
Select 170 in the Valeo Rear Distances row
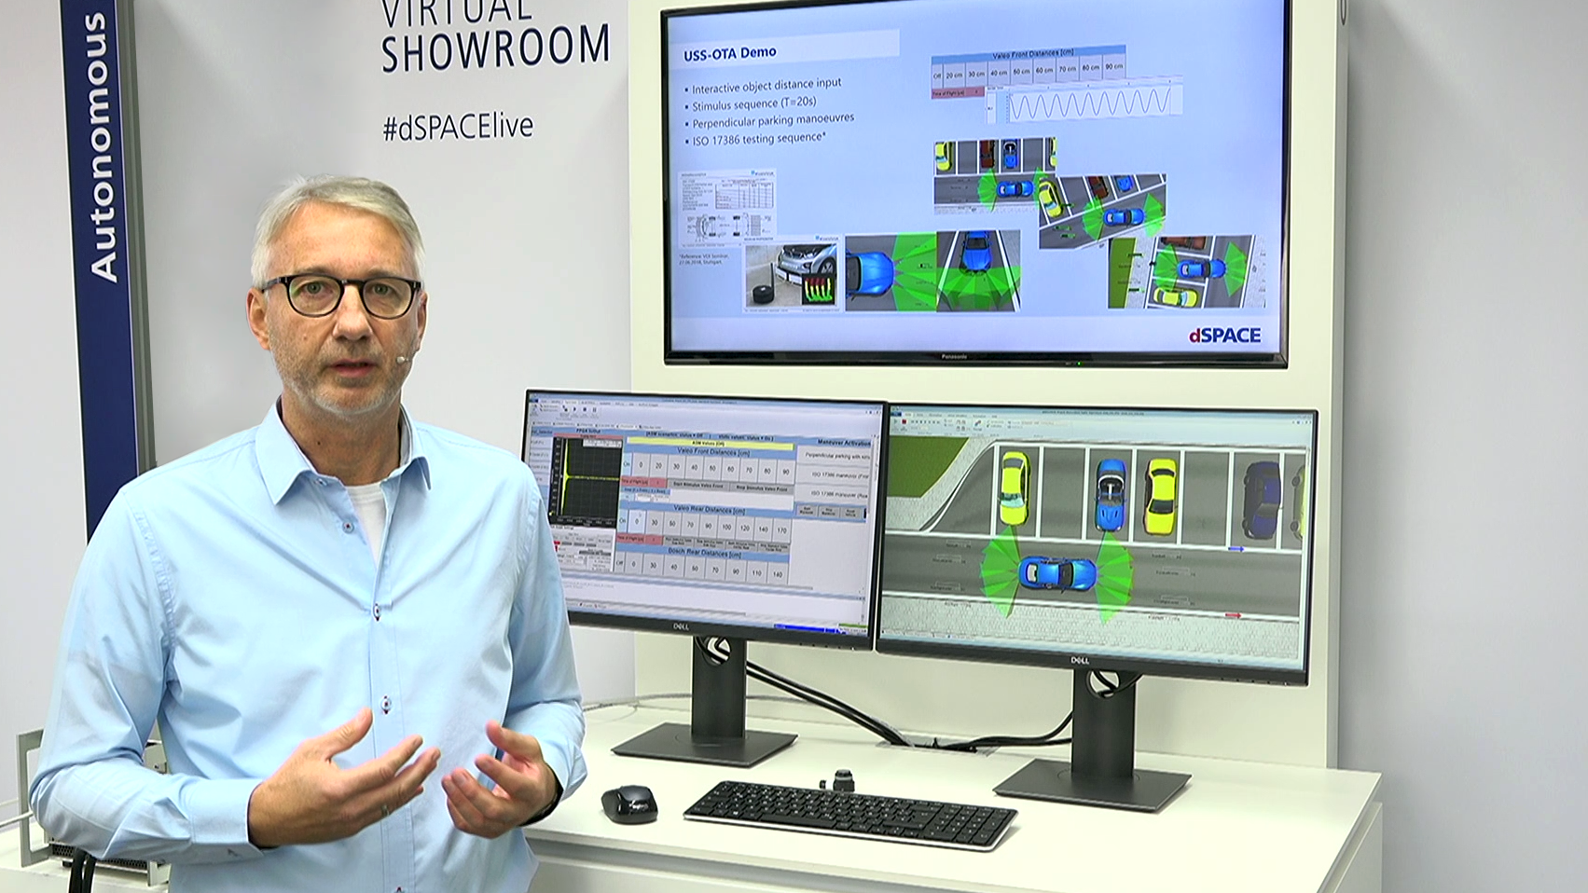[781, 529]
